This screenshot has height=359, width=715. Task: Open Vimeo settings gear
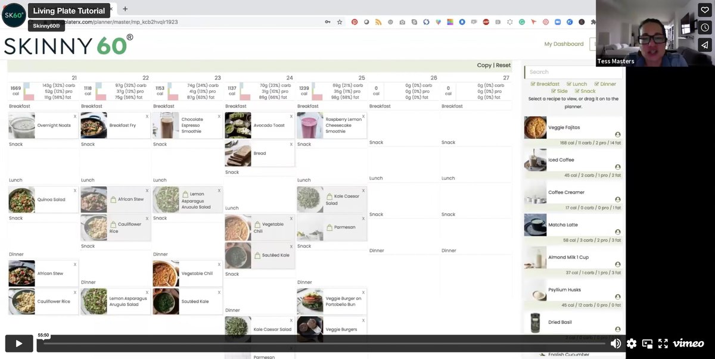point(632,344)
